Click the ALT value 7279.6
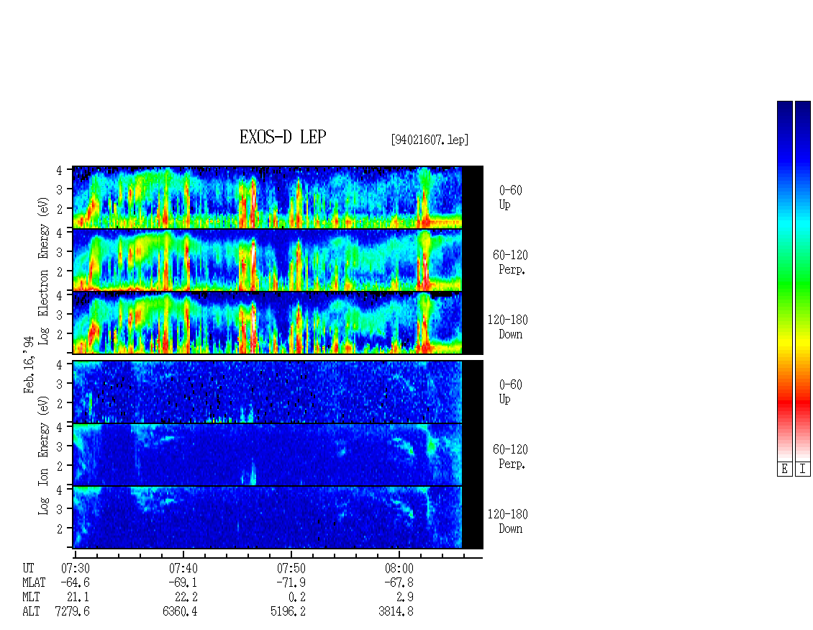 pyautogui.click(x=73, y=612)
